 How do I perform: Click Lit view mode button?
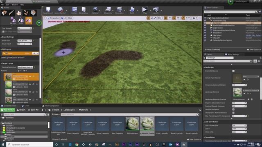[x=63, y=18]
